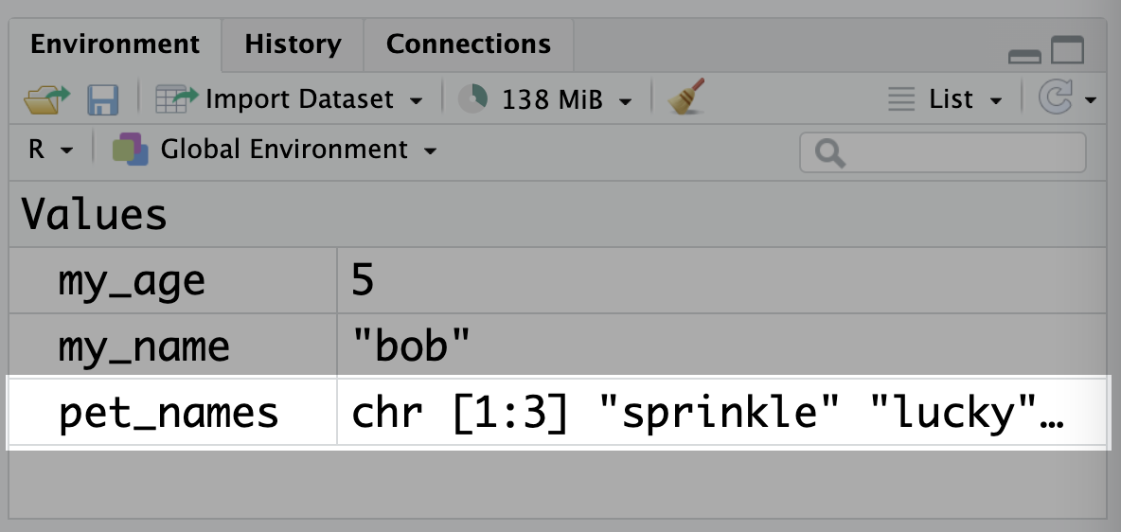Clear objects with the broom icon

(686, 97)
